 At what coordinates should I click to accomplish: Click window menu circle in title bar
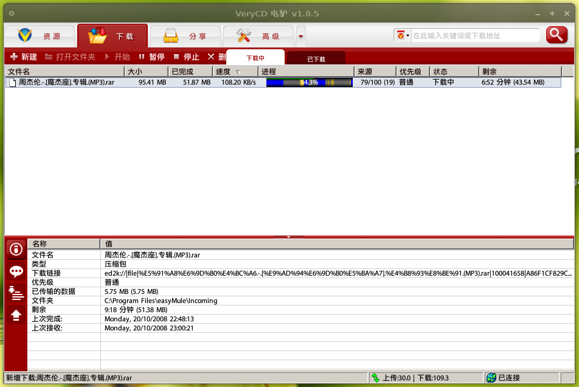pos(12,13)
